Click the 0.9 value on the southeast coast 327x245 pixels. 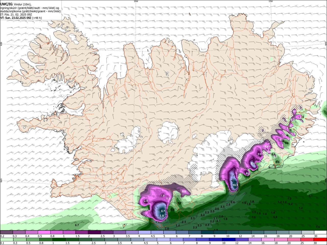(x=277, y=162)
